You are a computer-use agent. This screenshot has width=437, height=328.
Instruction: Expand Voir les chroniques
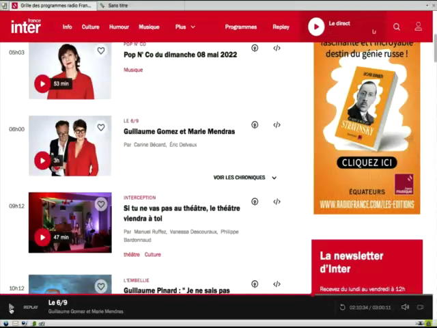coord(244,178)
